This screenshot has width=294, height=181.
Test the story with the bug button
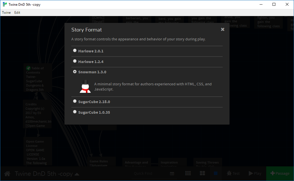pos(233,174)
